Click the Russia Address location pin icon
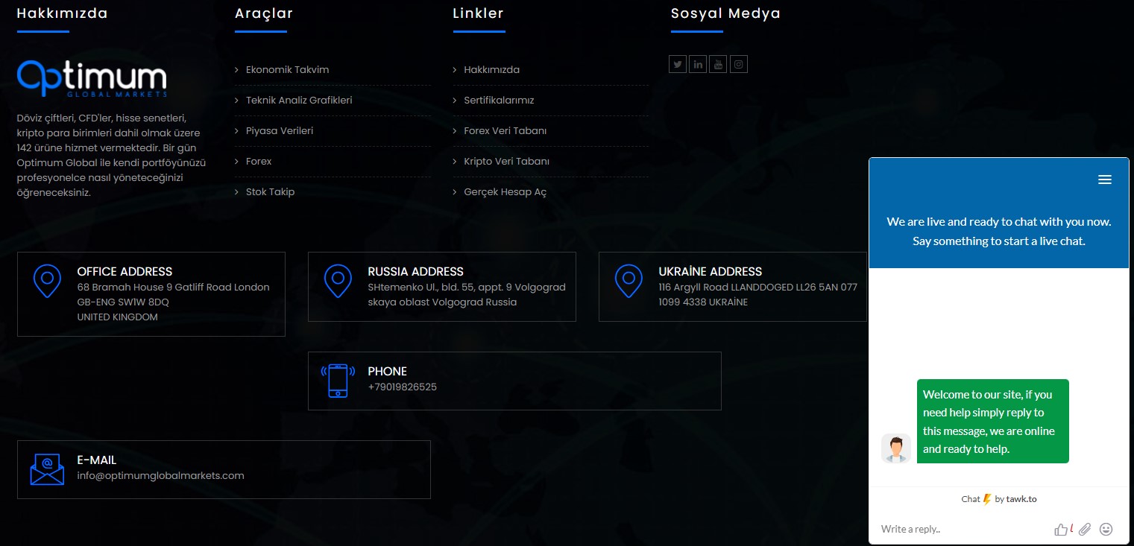This screenshot has width=1134, height=546. point(338,281)
